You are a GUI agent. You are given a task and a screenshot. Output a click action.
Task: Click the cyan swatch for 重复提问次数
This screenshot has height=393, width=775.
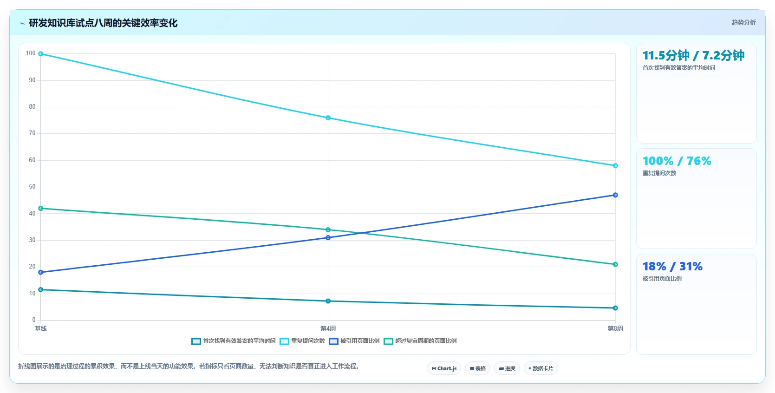pos(284,341)
